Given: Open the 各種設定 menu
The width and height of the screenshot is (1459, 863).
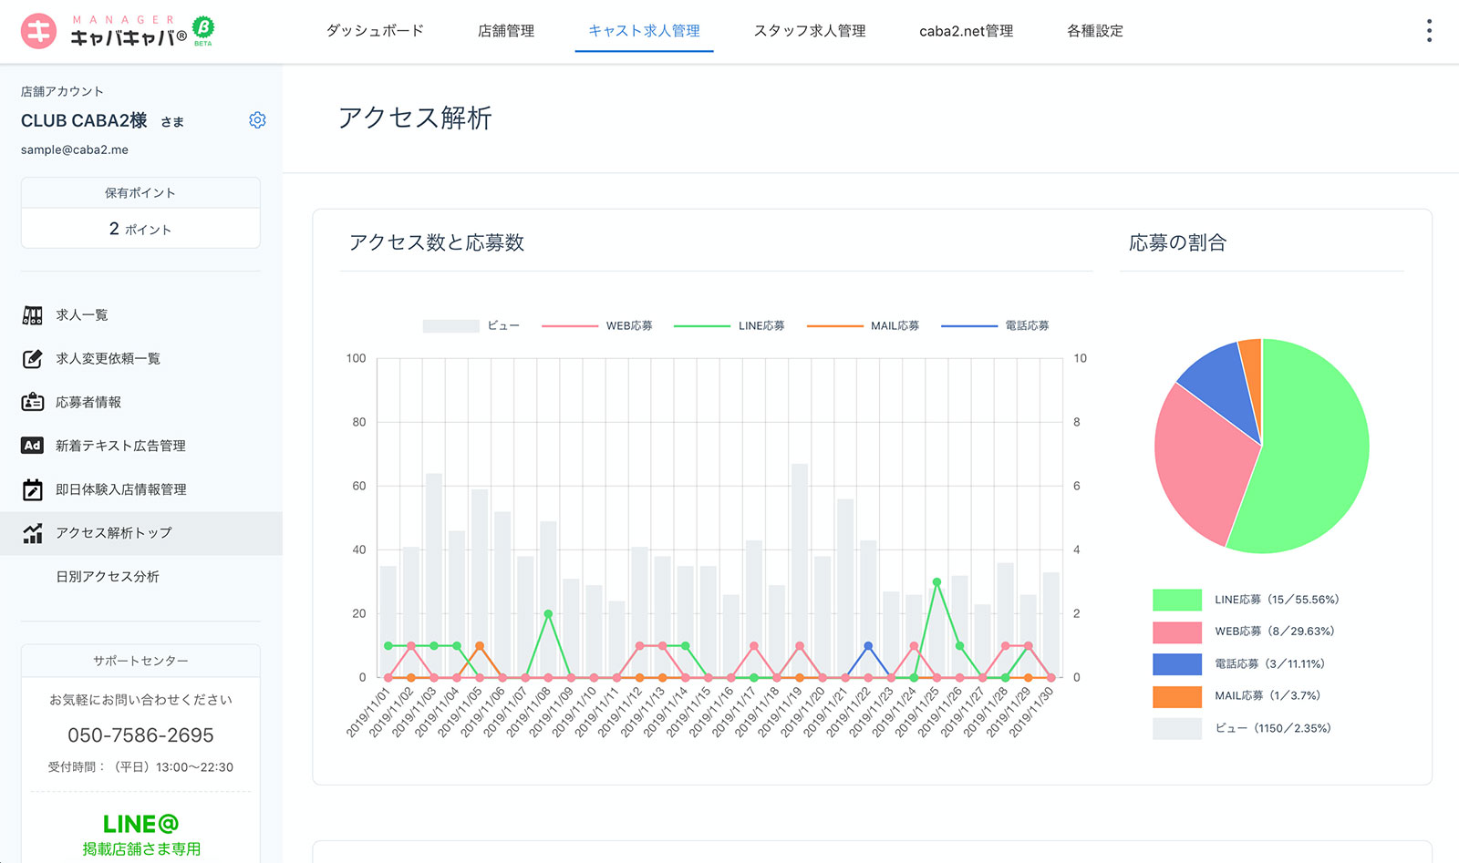Looking at the screenshot, I should 1094,31.
